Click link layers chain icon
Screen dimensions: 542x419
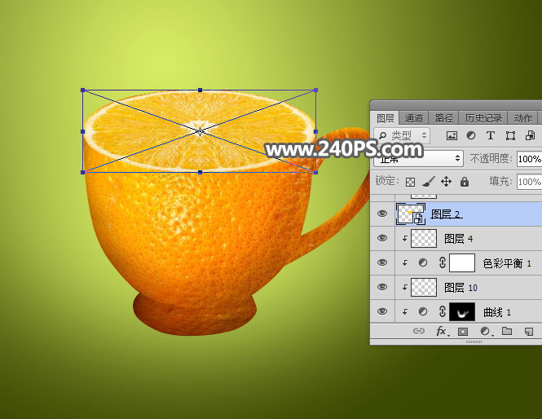click(419, 331)
